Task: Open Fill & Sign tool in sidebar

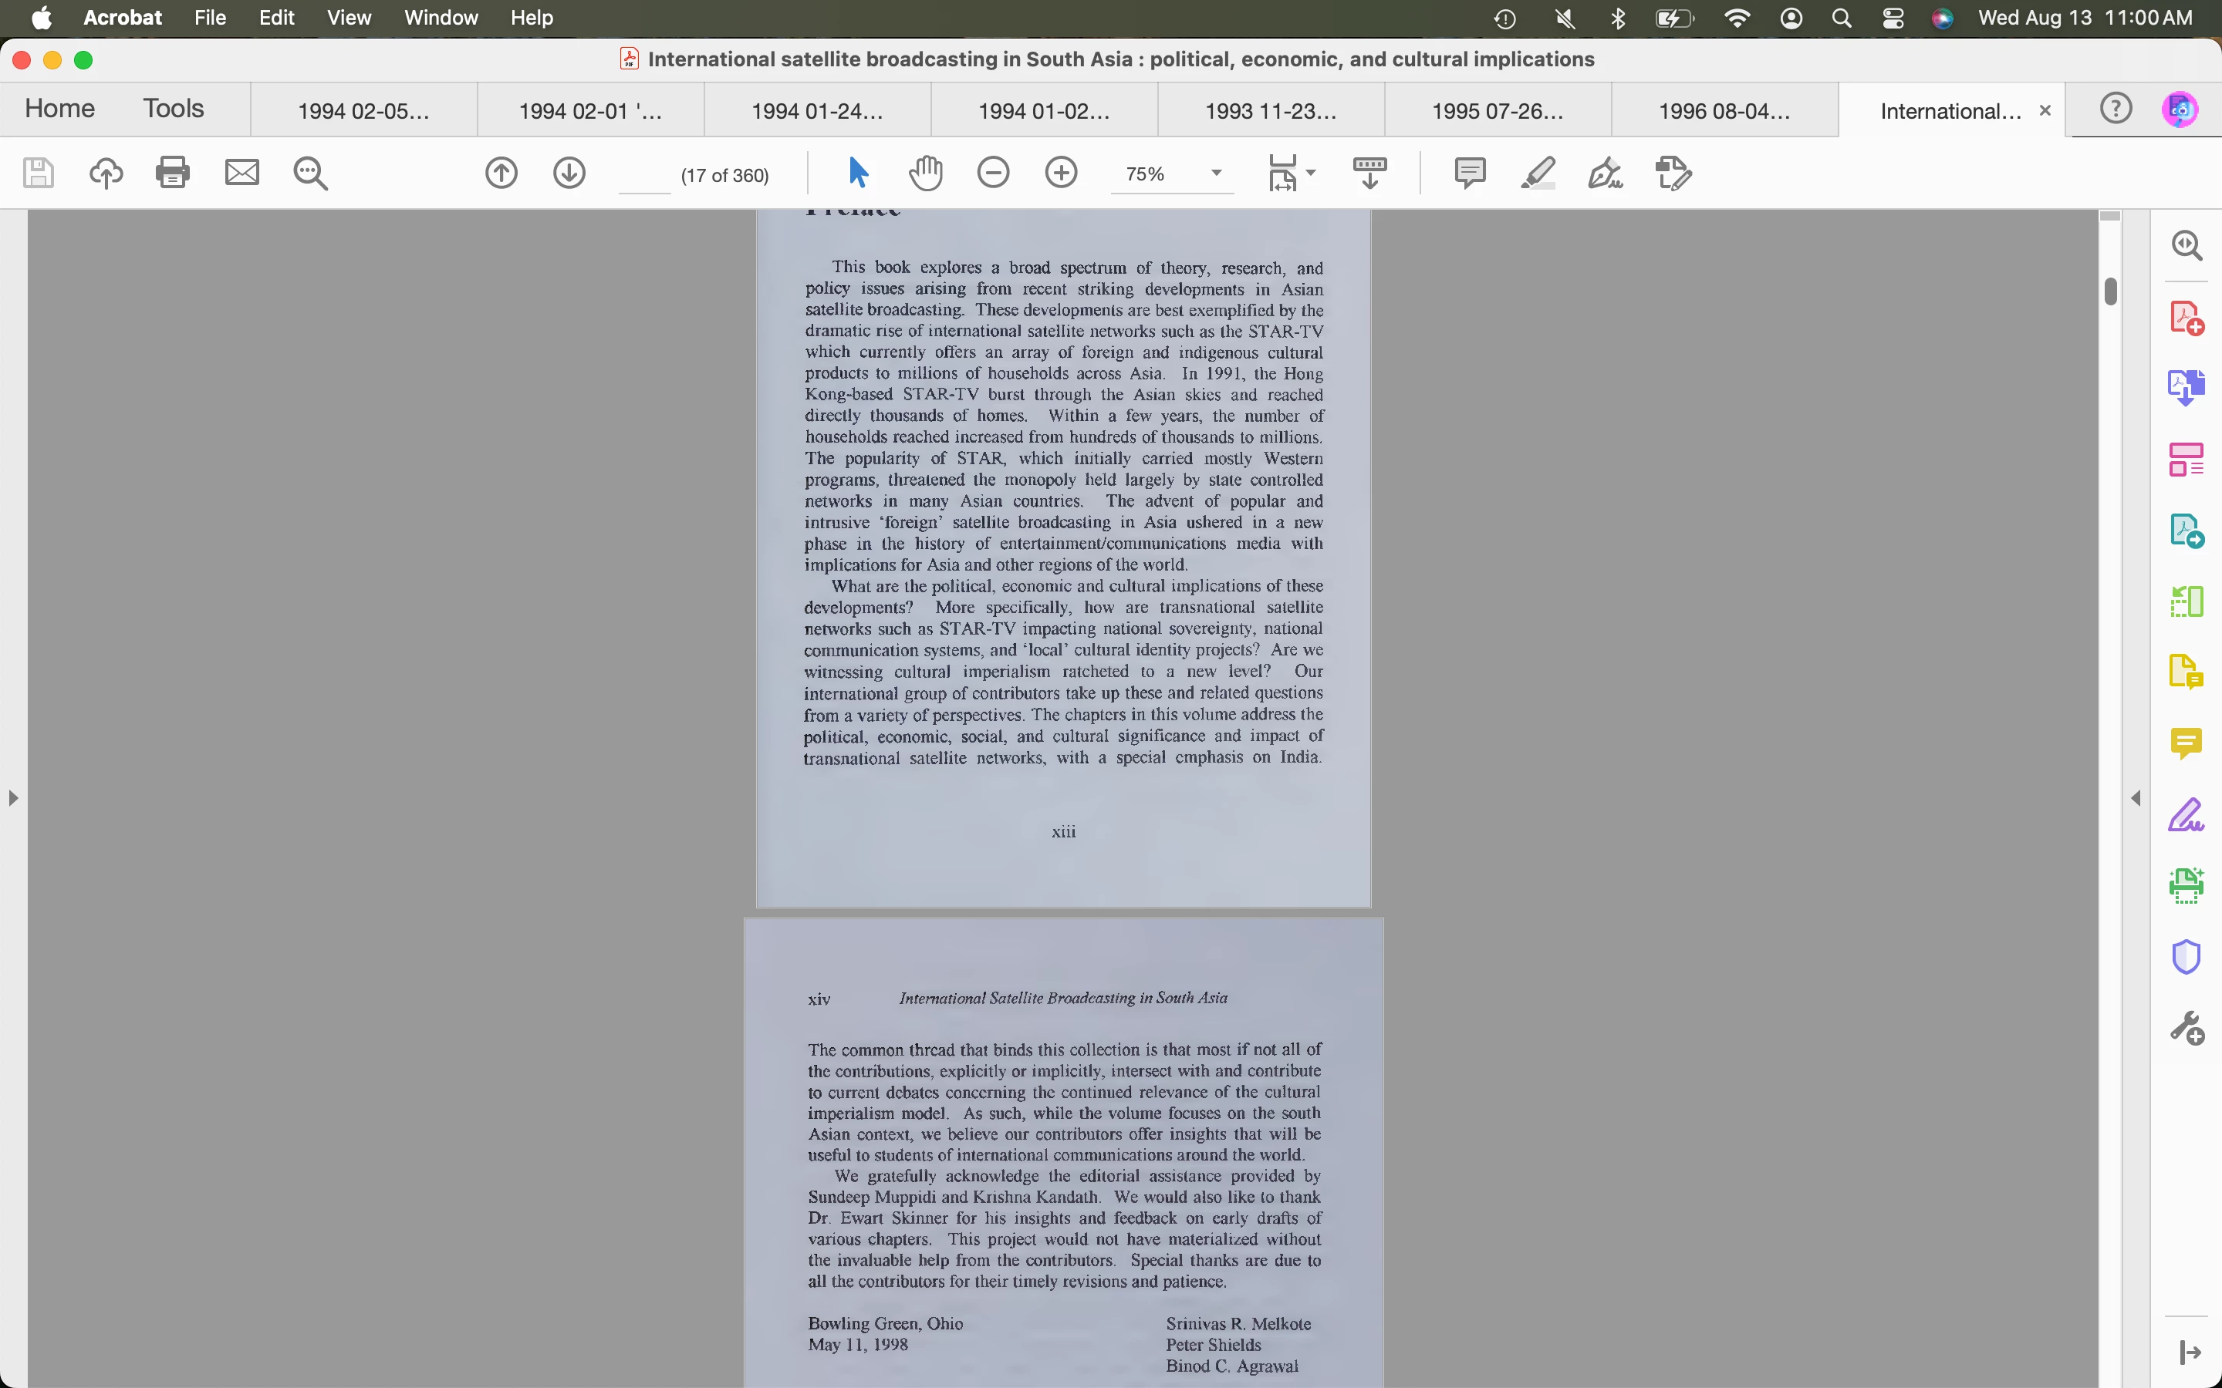Action: [x=2187, y=815]
